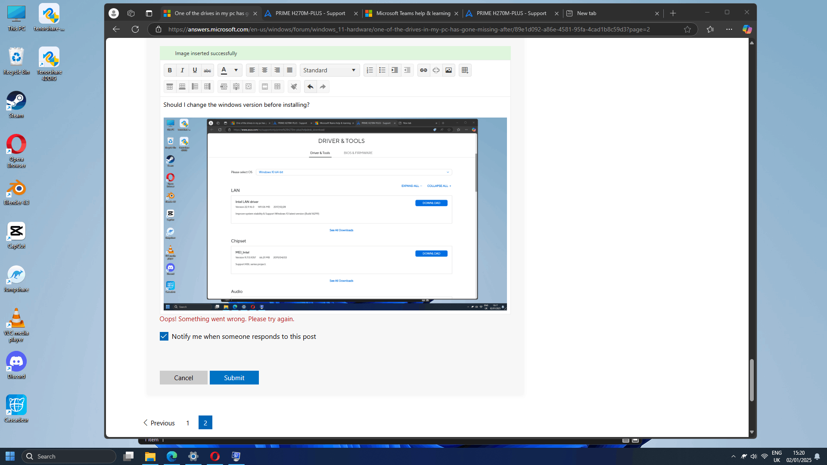This screenshot has width=827, height=465.
Task: Select the font color swatch button
Action: click(x=224, y=70)
